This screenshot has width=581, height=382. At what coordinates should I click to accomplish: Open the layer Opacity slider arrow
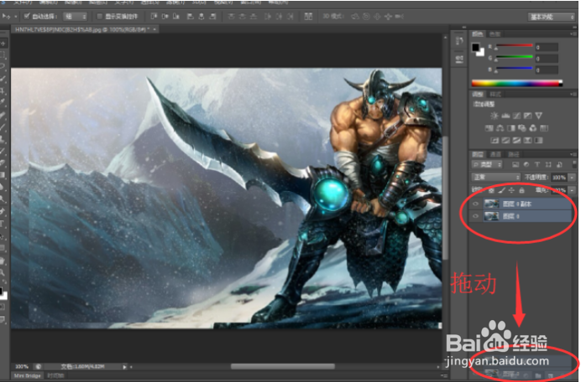[x=573, y=178]
